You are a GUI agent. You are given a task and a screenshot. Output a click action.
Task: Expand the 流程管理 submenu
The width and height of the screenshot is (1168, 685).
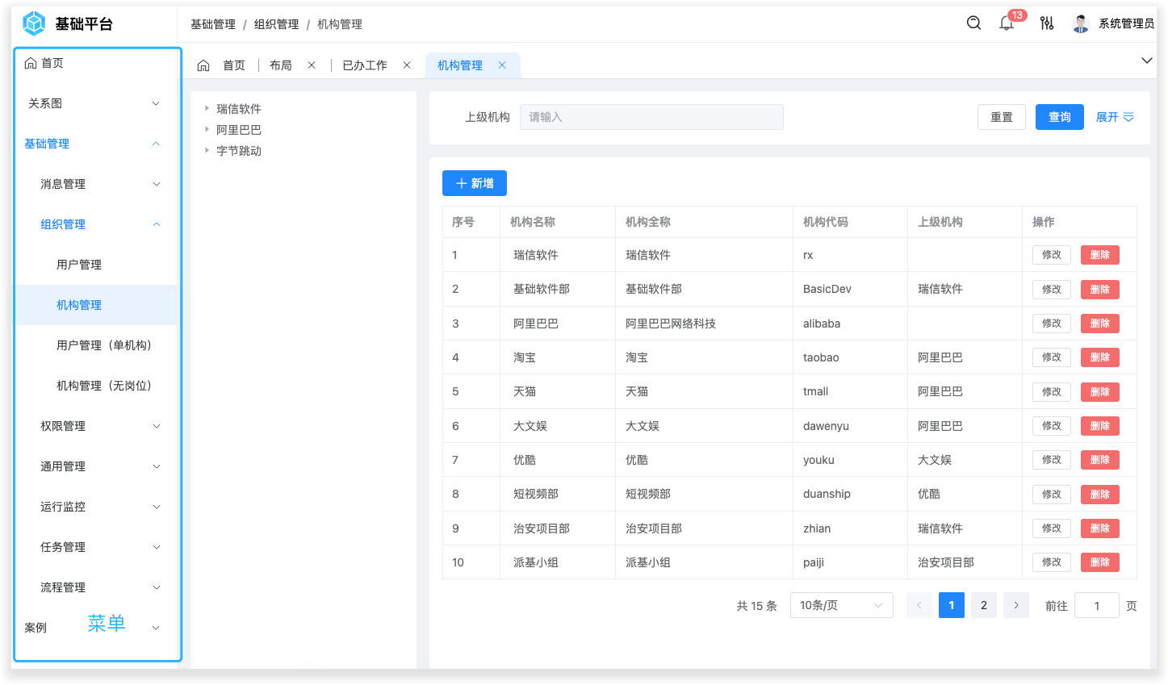95,587
